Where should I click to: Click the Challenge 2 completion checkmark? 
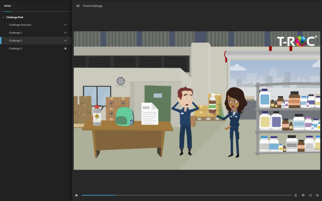click(x=65, y=41)
